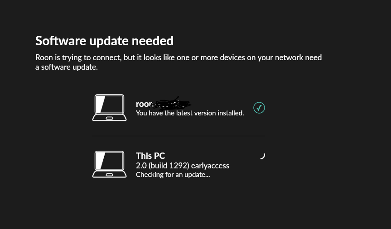This screenshot has height=229, width=391.
Task: Click the black scribble covering the device name
Action: [x=171, y=105]
